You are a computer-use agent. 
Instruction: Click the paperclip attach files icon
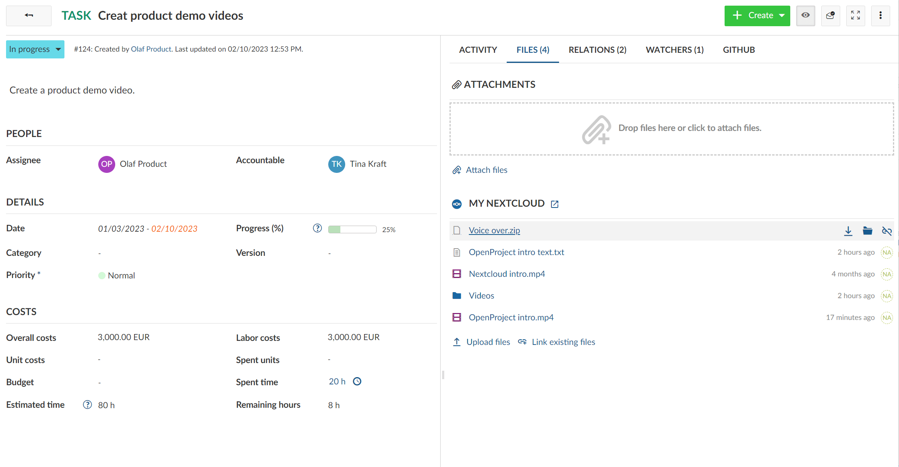tap(457, 170)
